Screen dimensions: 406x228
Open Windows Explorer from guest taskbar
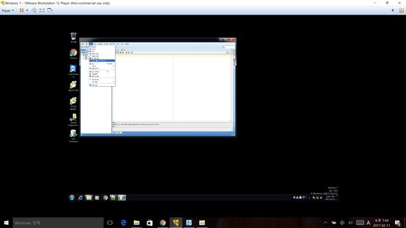click(89, 198)
